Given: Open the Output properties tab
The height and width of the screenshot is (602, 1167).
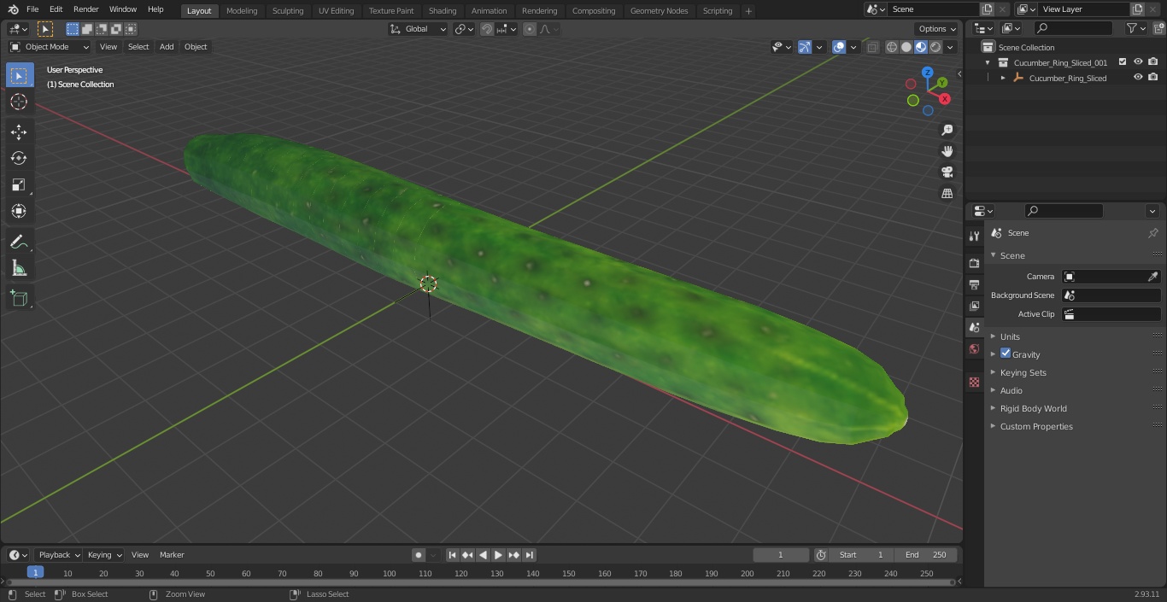Looking at the screenshot, I should tap(974, 284).
